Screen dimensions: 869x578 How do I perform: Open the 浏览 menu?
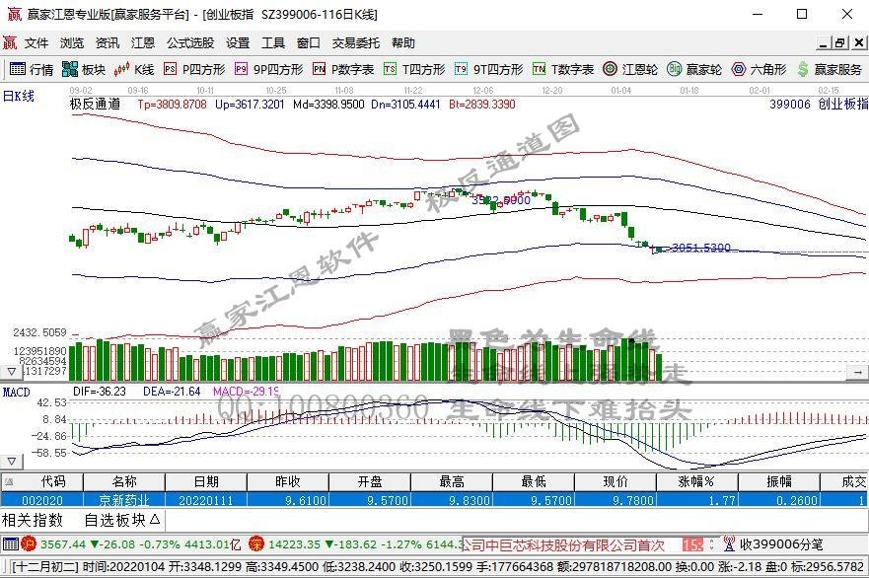(x=71, y=42)
